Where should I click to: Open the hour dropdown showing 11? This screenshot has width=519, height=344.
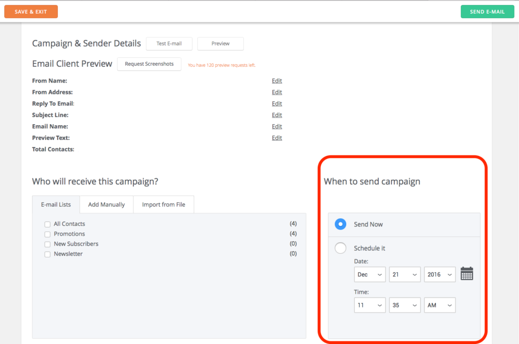pos(369,305)
